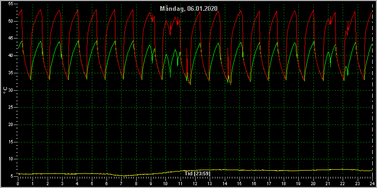The height and width of the screenshot is (188, 377).
Task: Click the Tid [23:59] time readout
Action: coord(197,173)
